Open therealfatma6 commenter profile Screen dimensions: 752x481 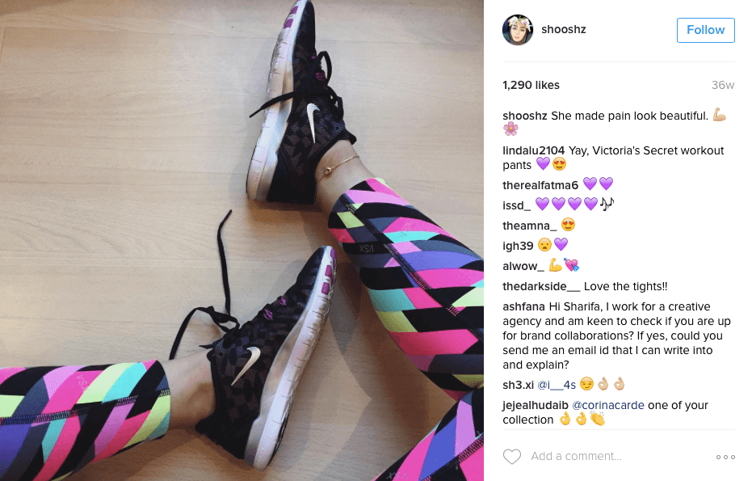point(540,185)
